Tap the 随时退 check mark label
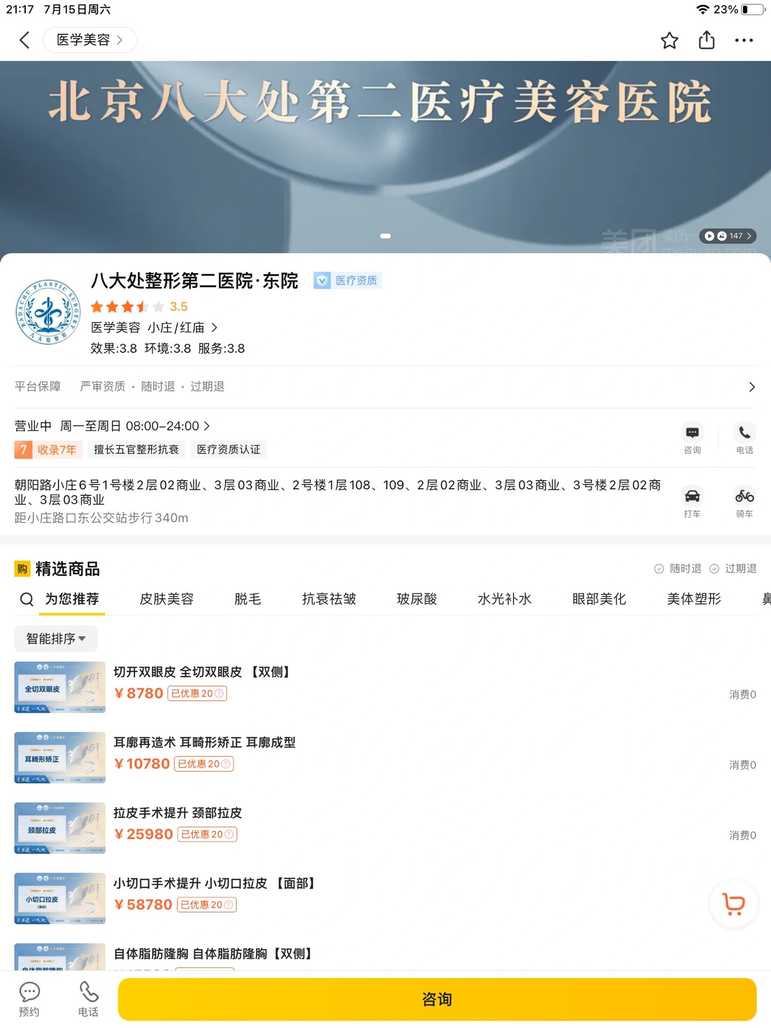Image resolution: width=771 pixels, height=1028 pixels. pyautogui.click(x=678, y=569)
